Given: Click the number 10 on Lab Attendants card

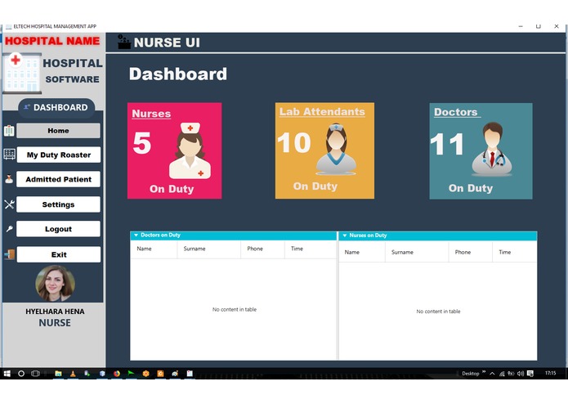Looking at the screenshot, I should (x=294, y=142).
